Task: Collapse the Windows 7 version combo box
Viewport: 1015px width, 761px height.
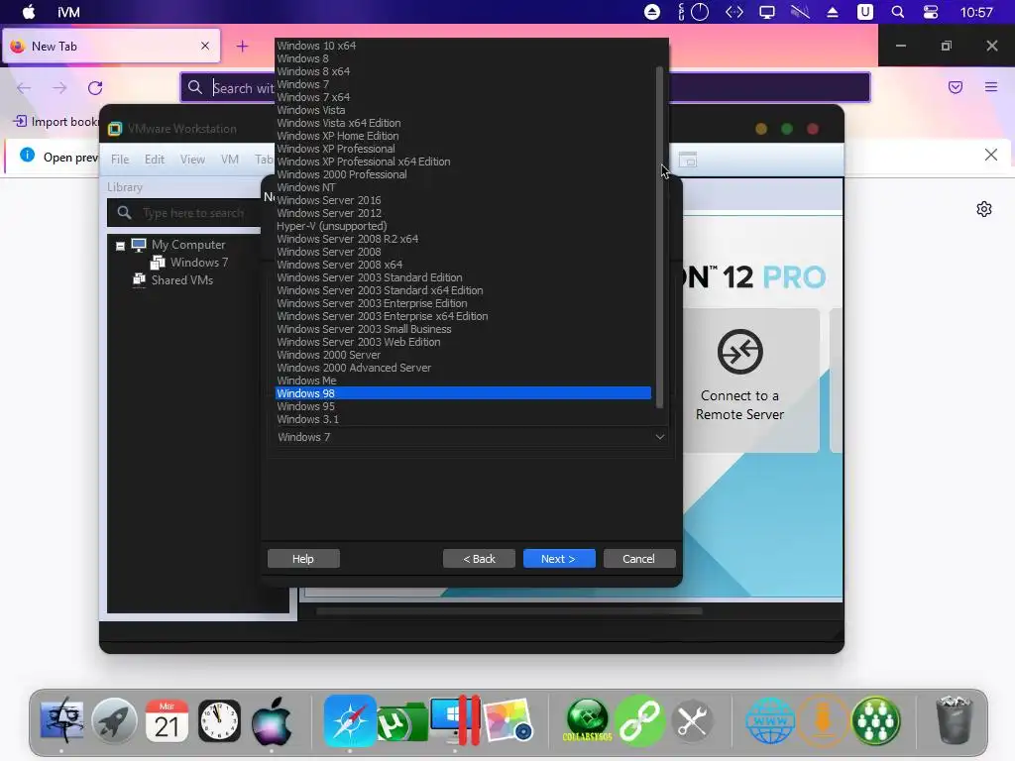Action: (x=471, y=437)
